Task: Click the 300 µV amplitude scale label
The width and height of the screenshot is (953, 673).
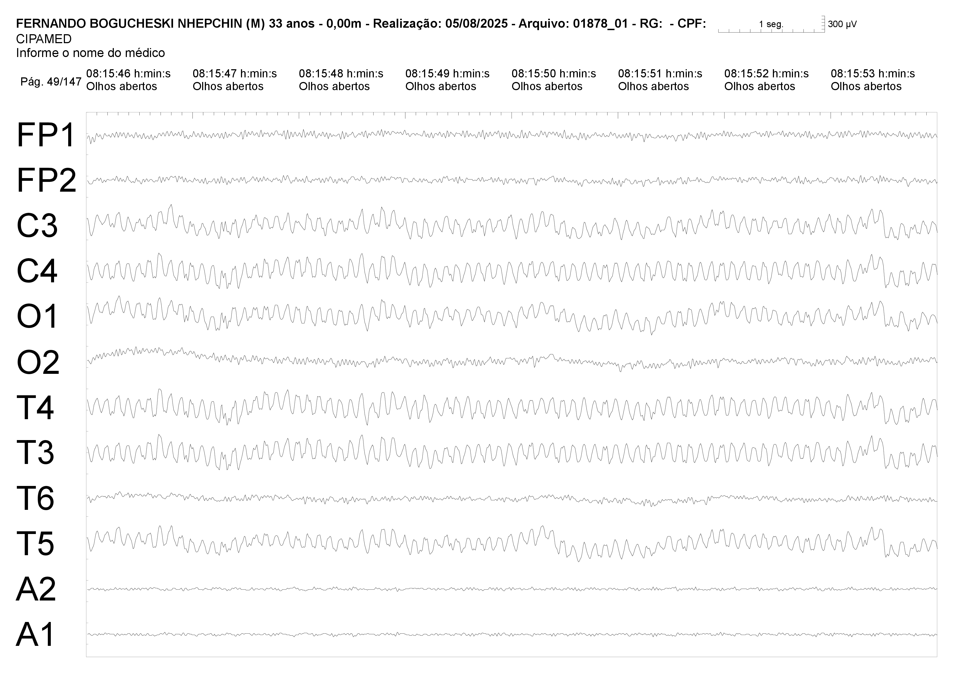Action: [x=842, y=24]
